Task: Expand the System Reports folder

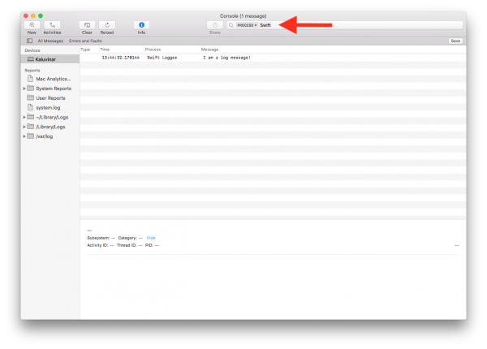Action: [24, 88]
